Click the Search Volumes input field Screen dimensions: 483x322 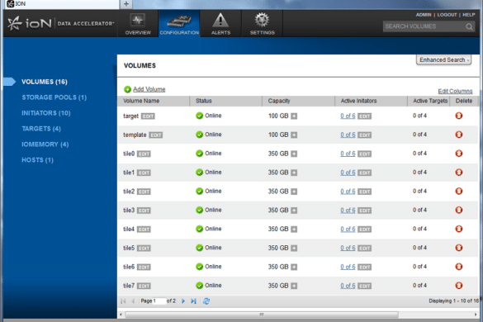click(x=424, y=26)
